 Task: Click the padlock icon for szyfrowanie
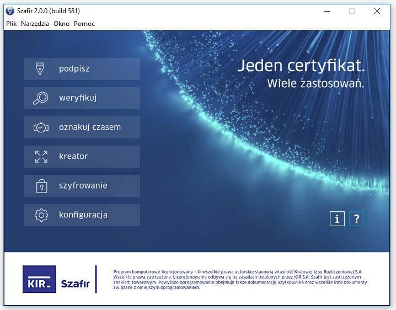(x=42, y=186)
